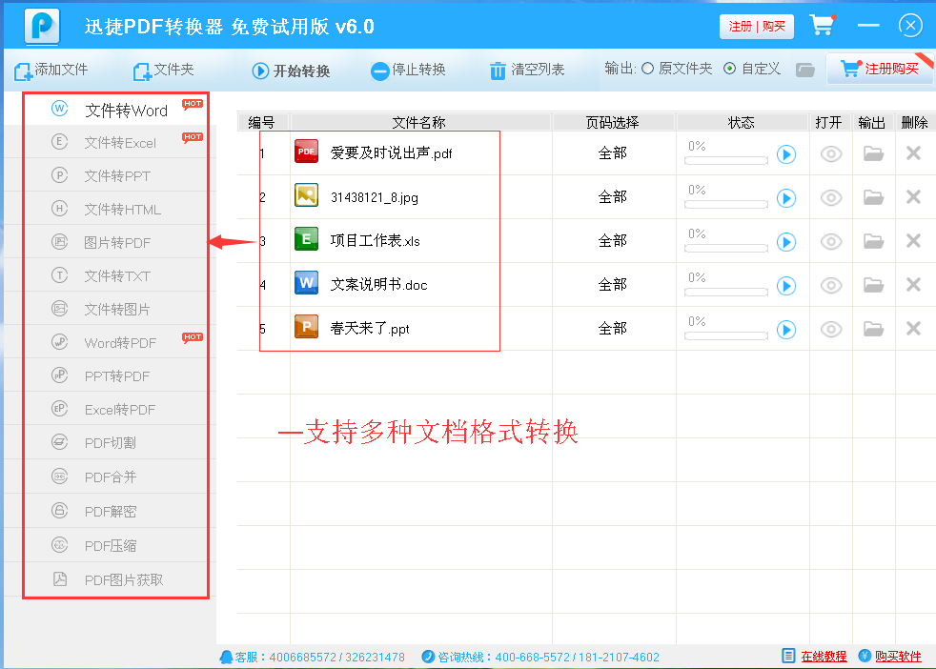Open output folder for 31438121_8.jpg
The image size is (936, 669).
(x=873, y=197)
